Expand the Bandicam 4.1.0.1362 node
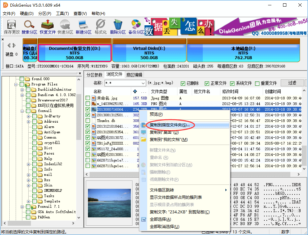The image size is (308, 235). (x=22, y=95)
